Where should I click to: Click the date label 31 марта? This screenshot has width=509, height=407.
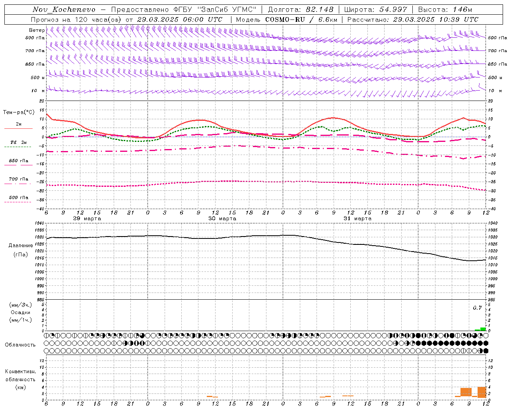(x=357, y=219)
